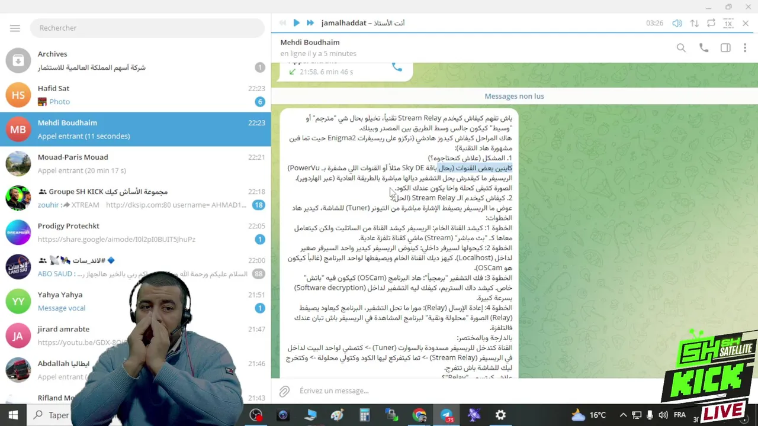Open the Telegram hamburger main menu

[x=15, y=28]
